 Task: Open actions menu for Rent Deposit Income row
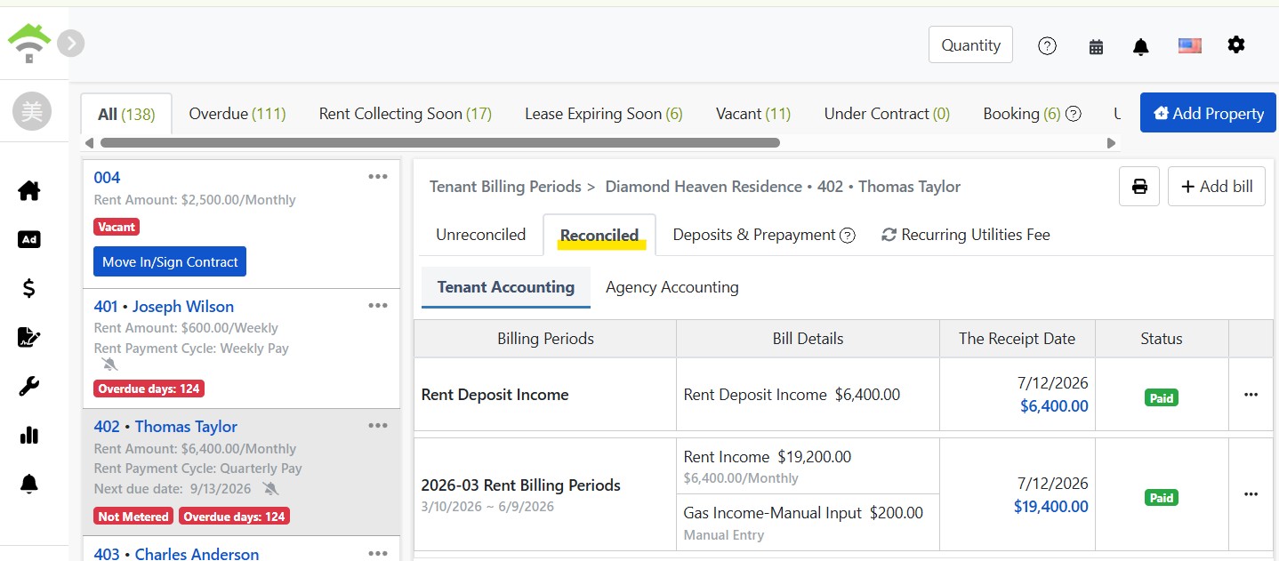1251,395
